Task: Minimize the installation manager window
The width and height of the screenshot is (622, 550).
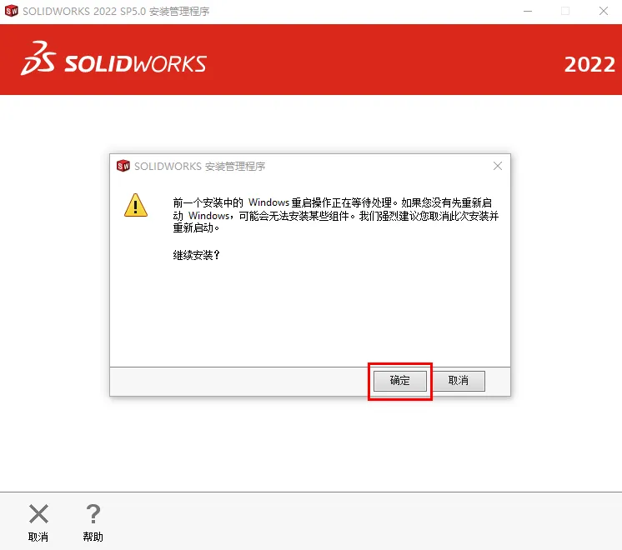Action: point(528,11)
